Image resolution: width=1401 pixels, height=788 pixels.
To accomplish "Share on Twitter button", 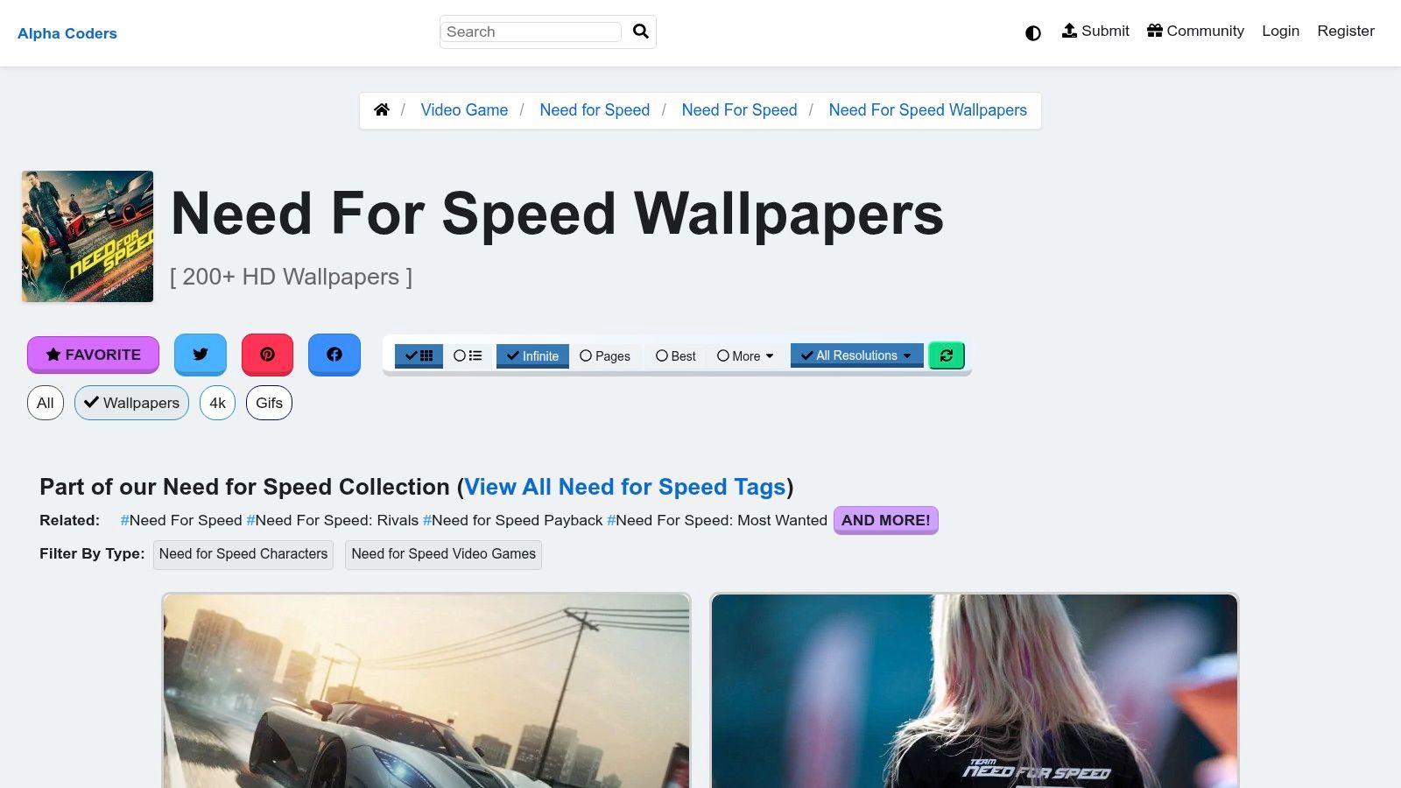I will (x=201, y=355).
